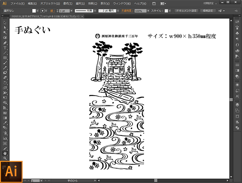Select the Direct Selection tool
Image resolution: width=242 pixels, height=183 pixels.
pos(5,28)
